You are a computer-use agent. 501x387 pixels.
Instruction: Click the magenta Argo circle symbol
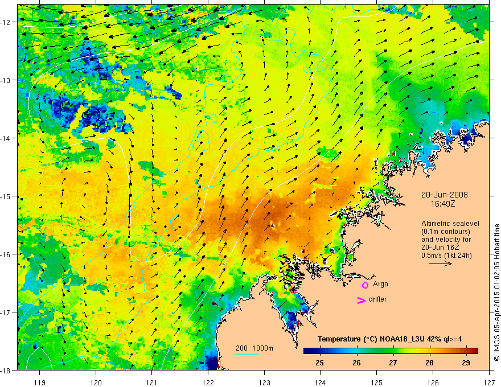coord(365,285)
